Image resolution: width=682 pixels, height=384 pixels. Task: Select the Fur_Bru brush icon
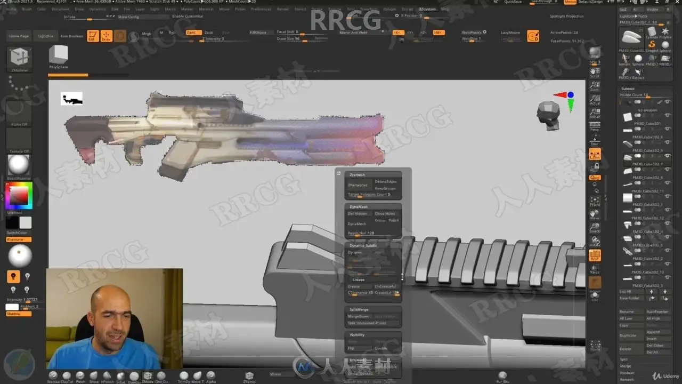502,377
